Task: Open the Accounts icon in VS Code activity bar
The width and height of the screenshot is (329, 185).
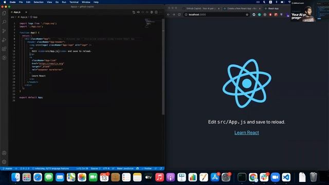Action: [4, 153]
